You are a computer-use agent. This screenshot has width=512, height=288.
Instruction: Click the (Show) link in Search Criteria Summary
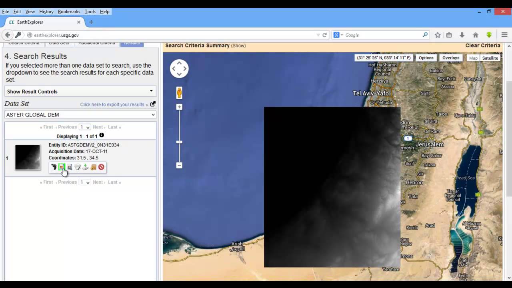pos(238,46)
